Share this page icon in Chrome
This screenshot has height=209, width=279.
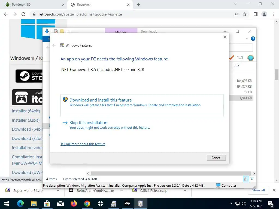tap(236, 14)
